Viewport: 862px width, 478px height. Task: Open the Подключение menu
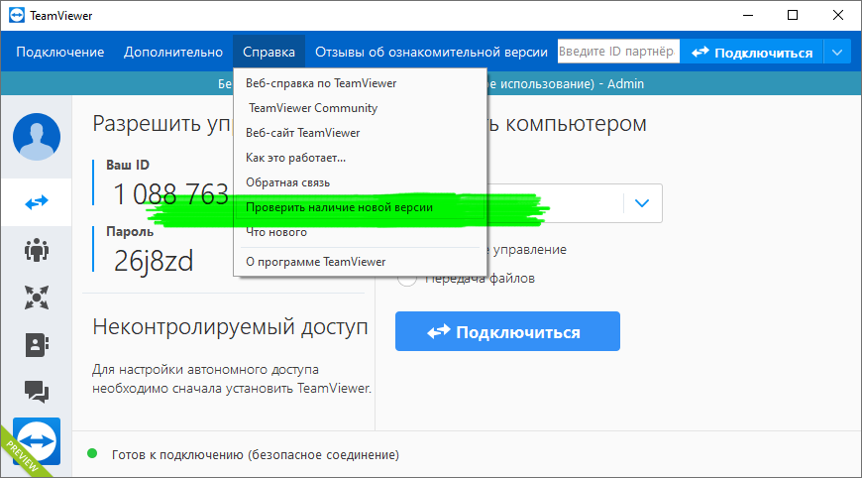point(59,52)
